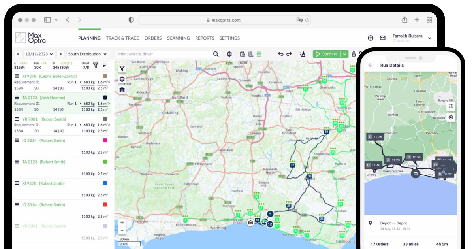474x249 pixels.
Task: Show Safari tab overview grid
Action: click(429, 20)
